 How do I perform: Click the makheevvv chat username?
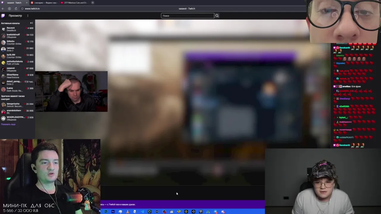(x=345, y=122)
